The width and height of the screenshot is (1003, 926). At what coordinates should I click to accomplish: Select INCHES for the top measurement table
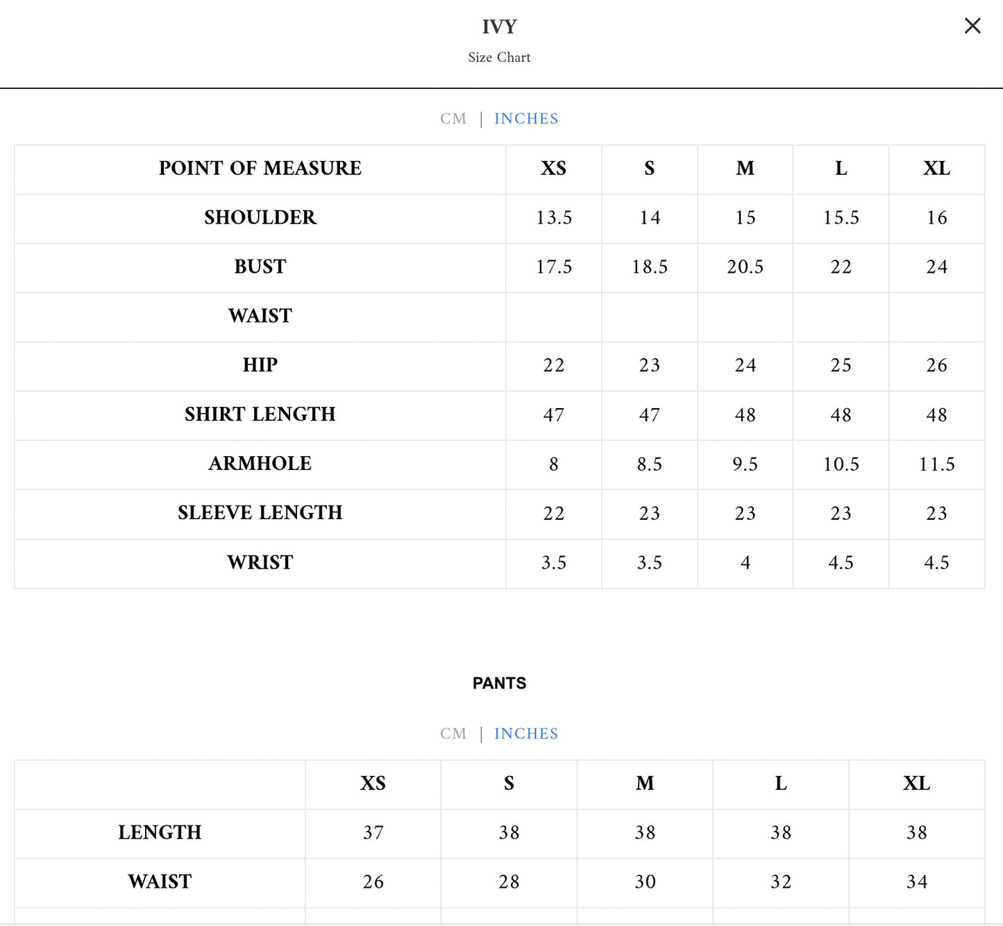526,119
